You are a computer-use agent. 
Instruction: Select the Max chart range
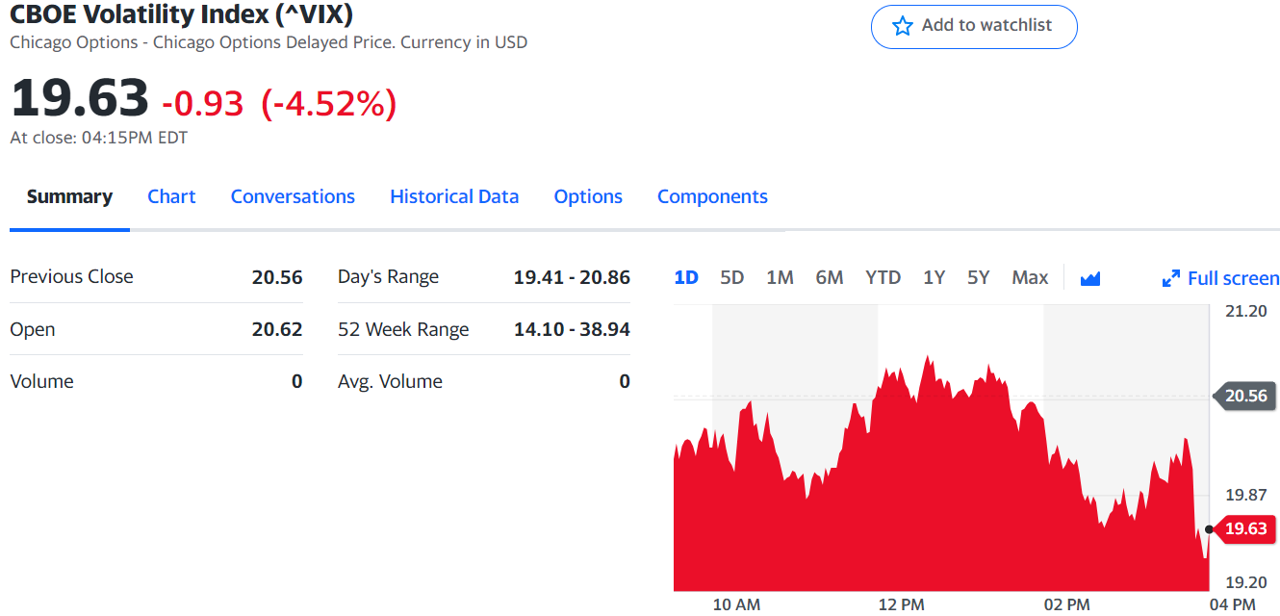(x=1030, y=277)
